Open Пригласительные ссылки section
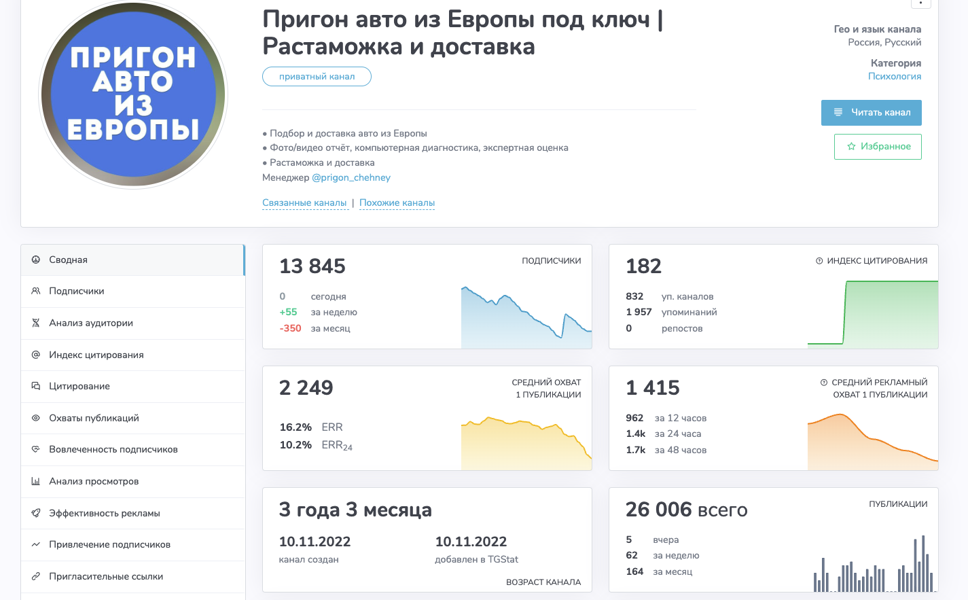The height and width of the screenshot is (600, 968). pyautogui.click(x=132, y=577)
